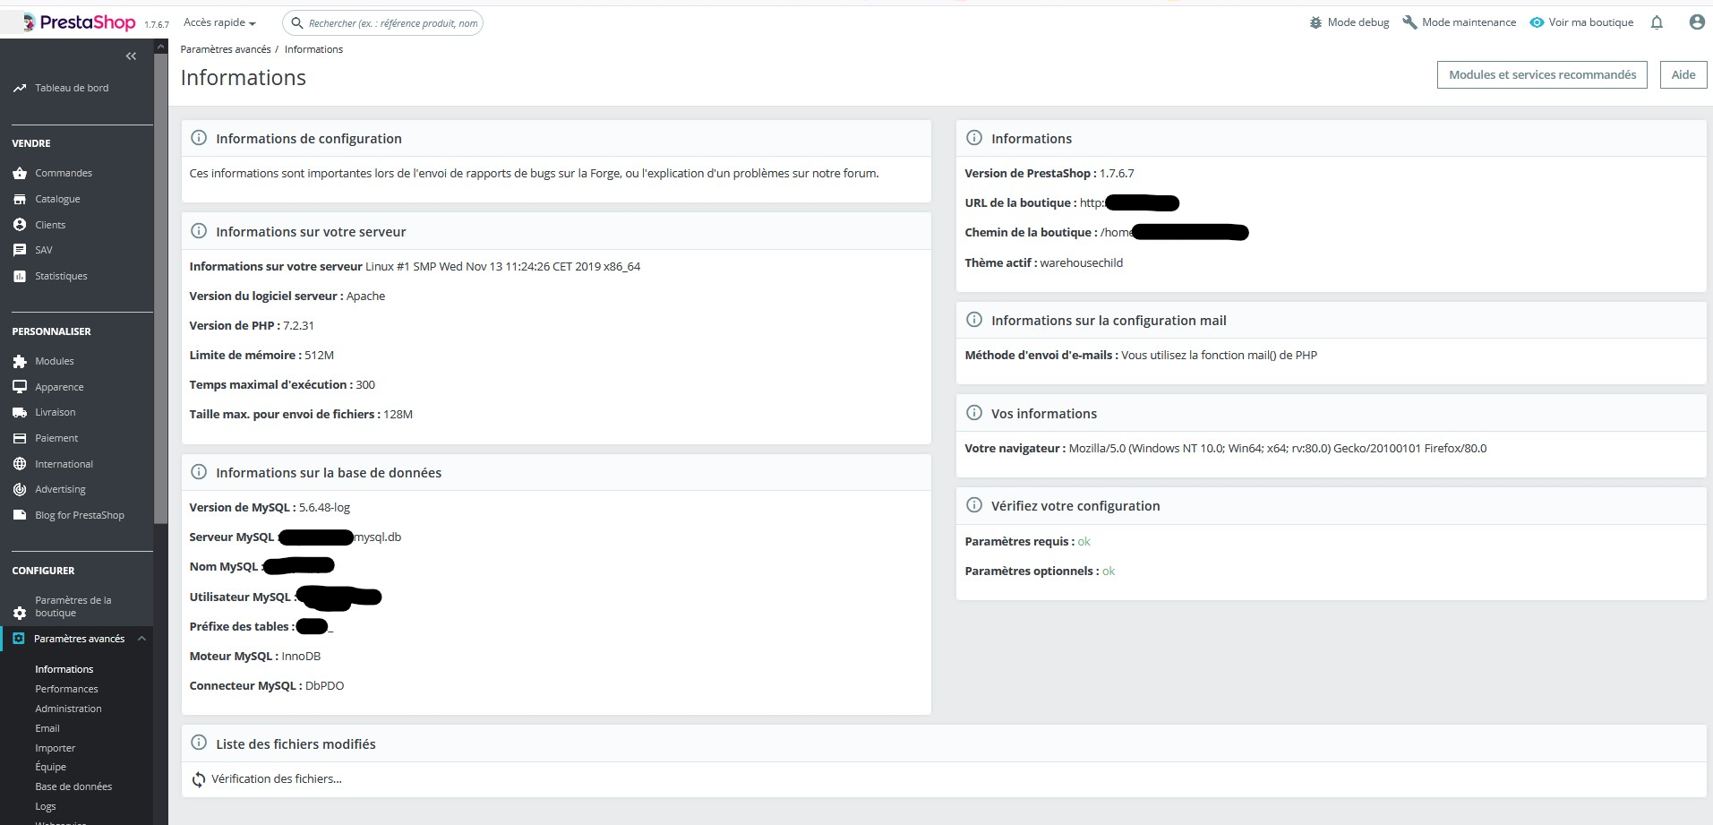Click the Paiement card icon

[20, 438]
